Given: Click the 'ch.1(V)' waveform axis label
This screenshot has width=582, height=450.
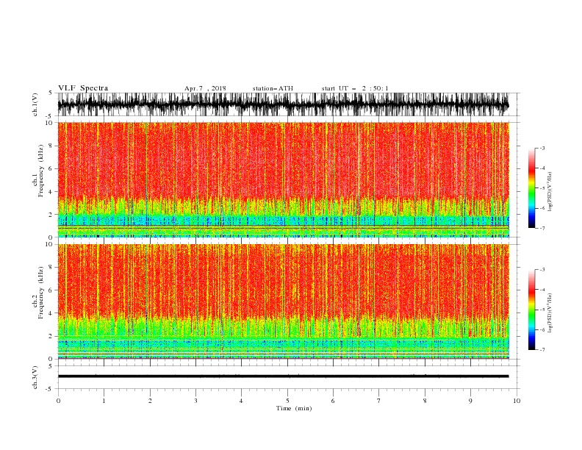Looking at the screenshot, I should point(35,104).
